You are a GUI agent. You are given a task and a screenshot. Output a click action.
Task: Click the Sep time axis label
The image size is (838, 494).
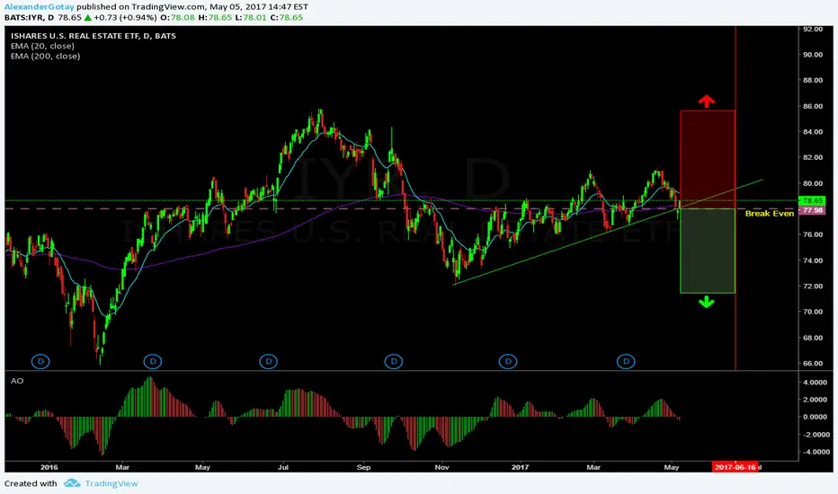coord(363,467)
